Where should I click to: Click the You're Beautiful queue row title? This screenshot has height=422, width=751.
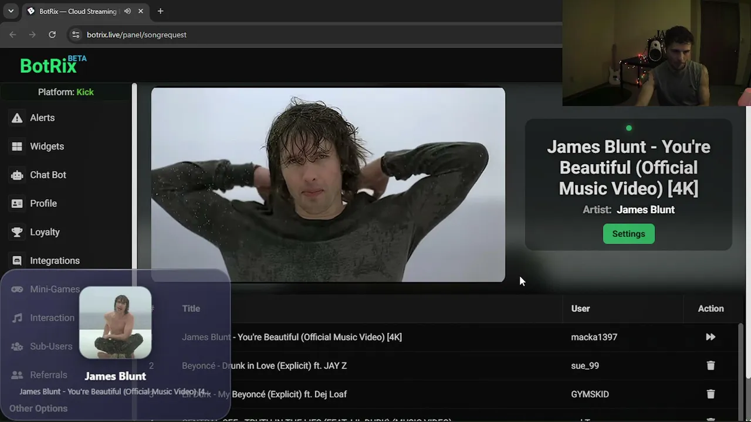(x=292, y=337)
